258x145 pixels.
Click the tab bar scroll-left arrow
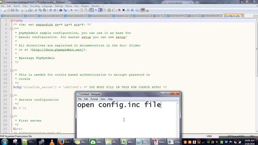pyautogui.click(x=254, y=16)
